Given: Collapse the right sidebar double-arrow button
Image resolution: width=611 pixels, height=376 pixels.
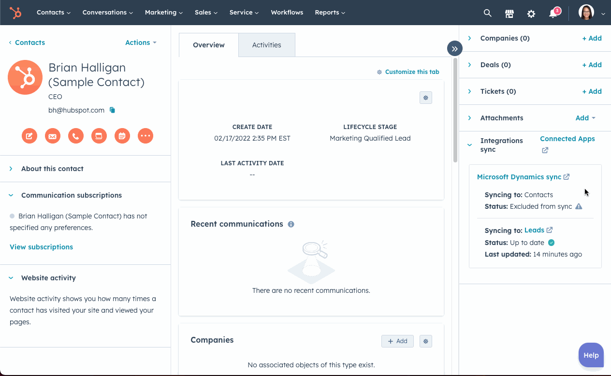Looking at the screenshot, I should [x=454, y=49].
